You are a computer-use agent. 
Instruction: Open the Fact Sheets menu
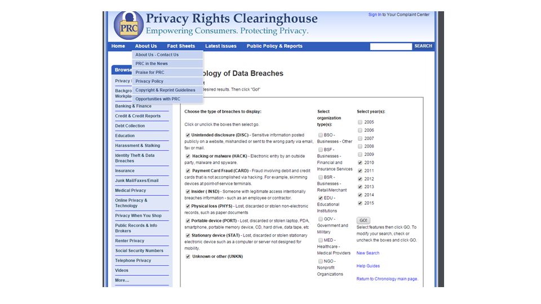point(181,46)
